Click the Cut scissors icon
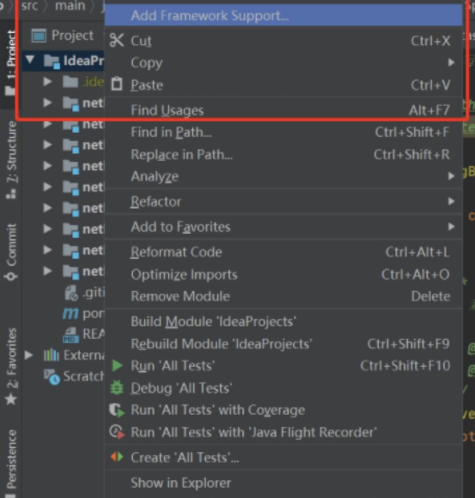 pyautogui.click(x=117, y=41)
